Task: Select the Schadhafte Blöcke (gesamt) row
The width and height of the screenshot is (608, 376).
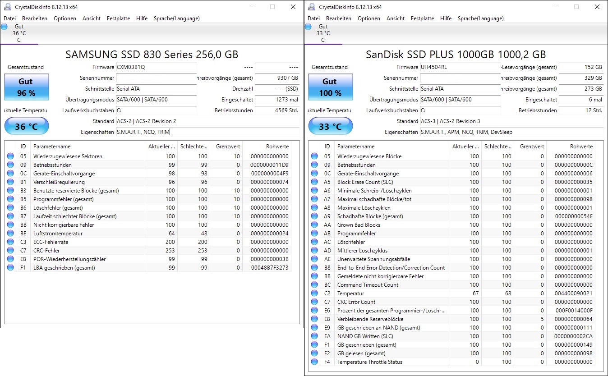Action: [452, 216]
